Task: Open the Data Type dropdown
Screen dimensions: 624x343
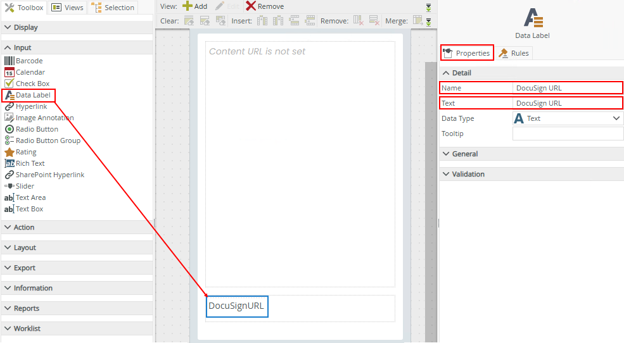Action: coord(568,118)
